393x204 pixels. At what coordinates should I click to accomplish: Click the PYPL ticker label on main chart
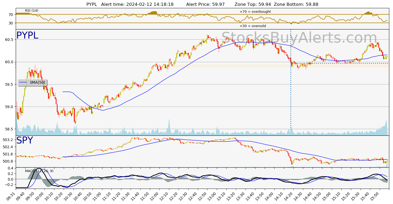coord(27,36)
